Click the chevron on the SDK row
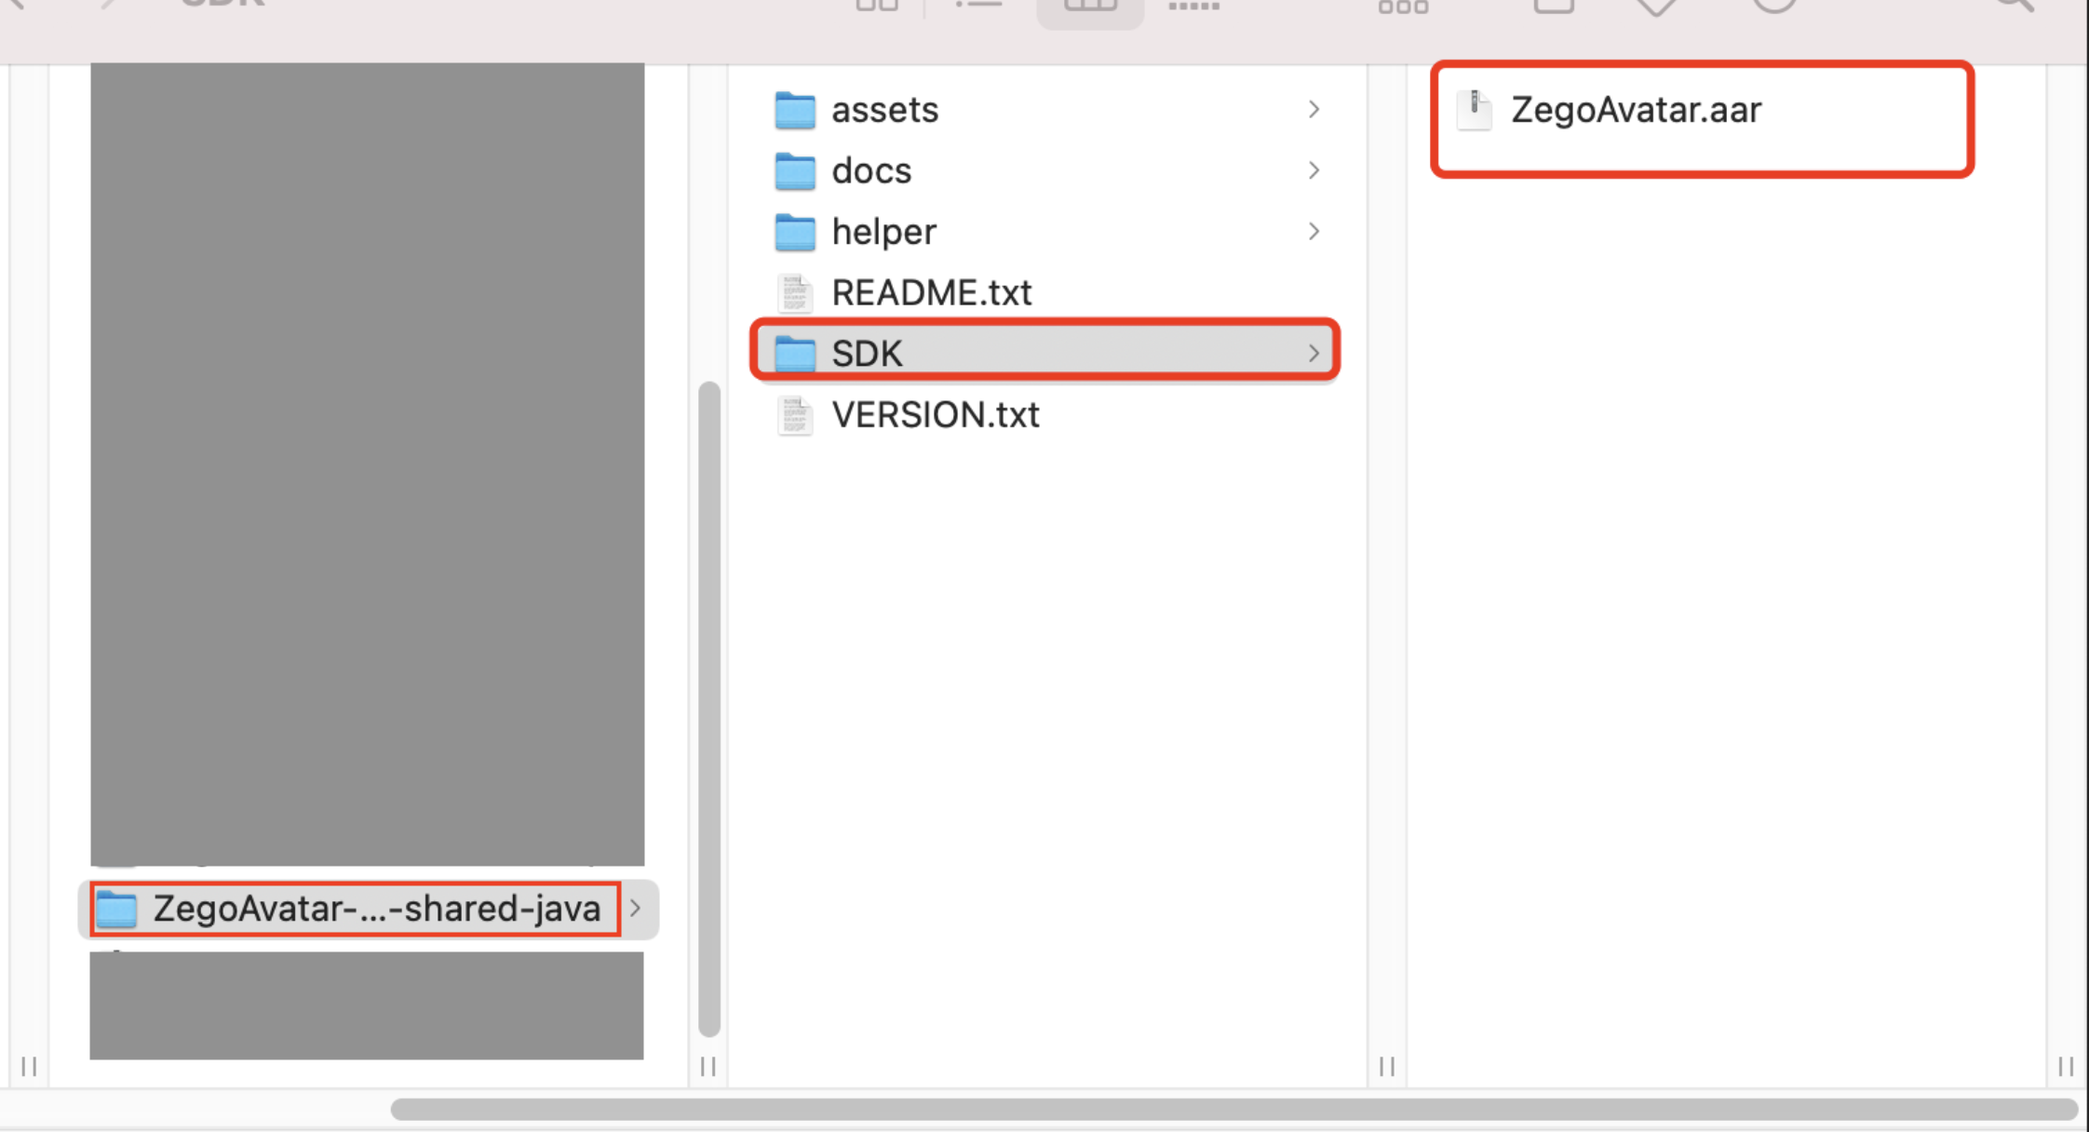The width and height of the screenshot is (2089, 1132). tap(1314, 354)
